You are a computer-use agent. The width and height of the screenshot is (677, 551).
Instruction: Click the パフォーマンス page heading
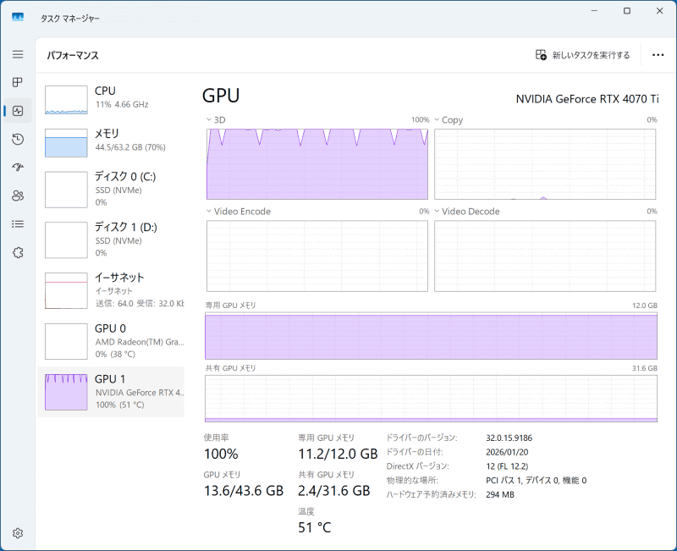click(x=73, y=55)
